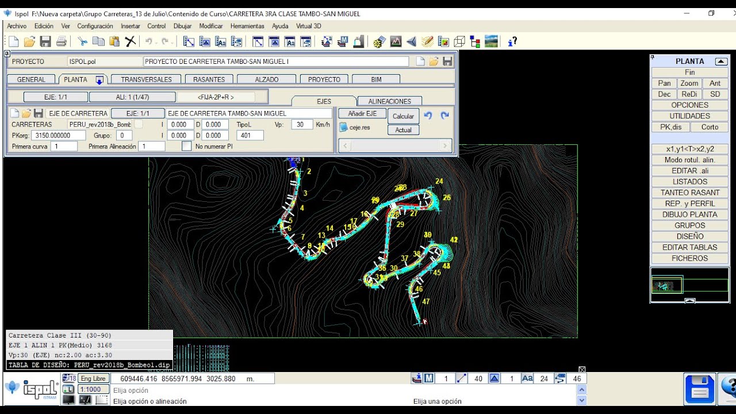
Task: Click DIBUJO PLANTA in the side panel
Action: click(690, 214)
